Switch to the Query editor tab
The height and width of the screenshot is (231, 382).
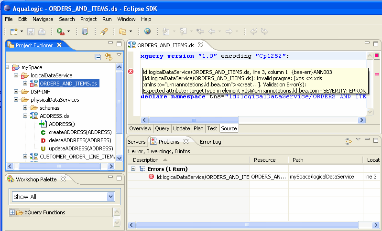[x=162, y=128]
